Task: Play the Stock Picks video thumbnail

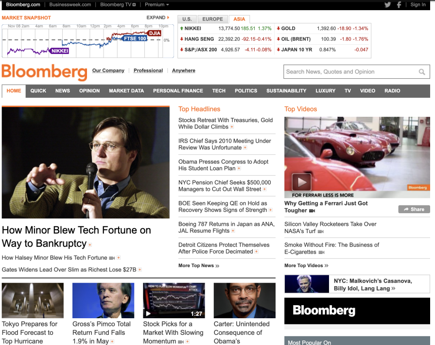Action: pyautogui.click(x=174, y=300)
